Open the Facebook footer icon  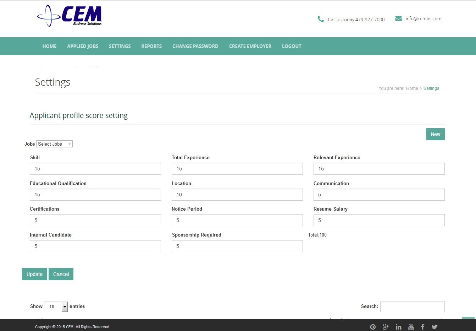click(422, 327)
